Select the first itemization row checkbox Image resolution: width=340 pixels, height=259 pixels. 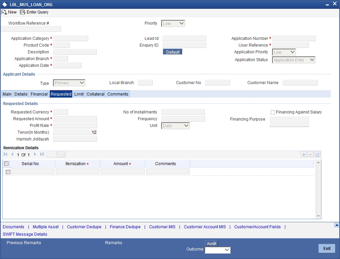(x=8, y=172)
